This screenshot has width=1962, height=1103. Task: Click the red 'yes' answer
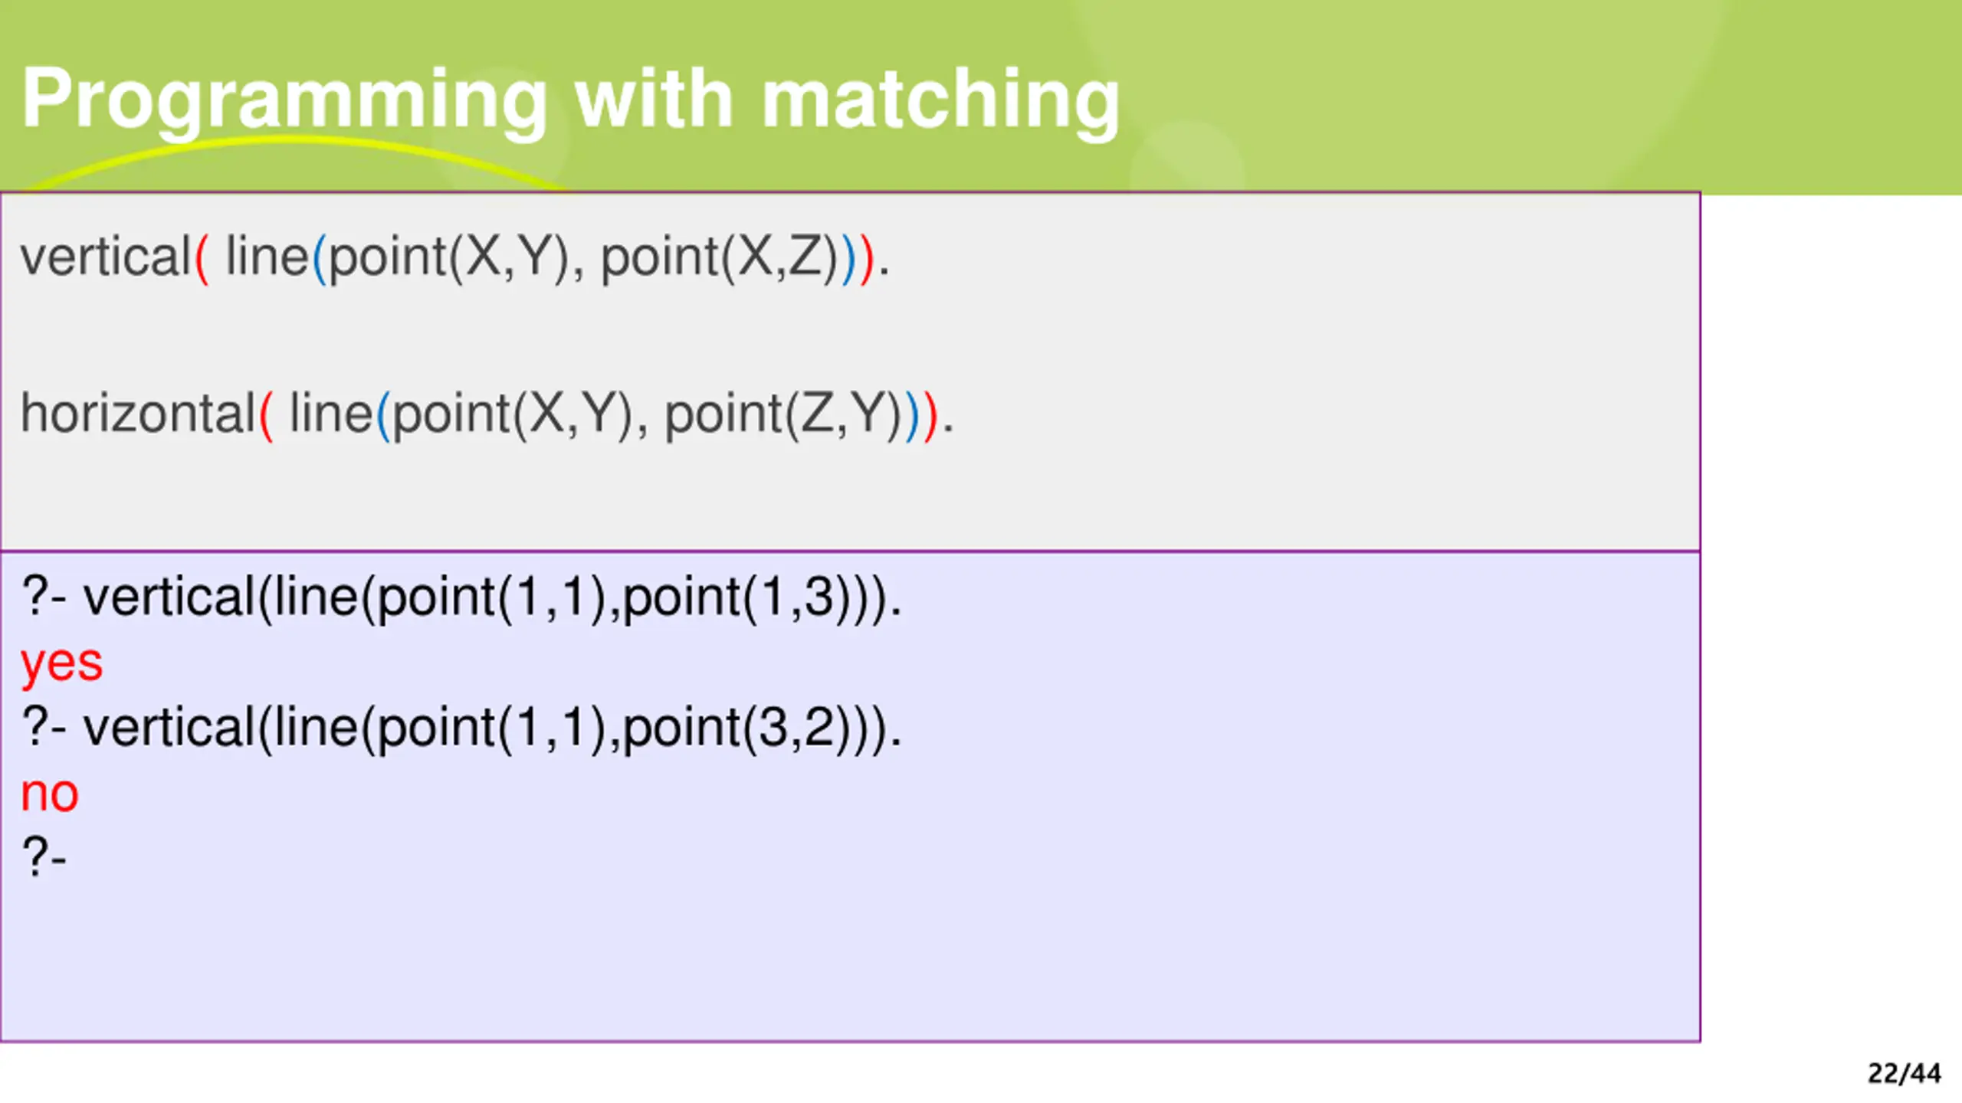[61, 665]
